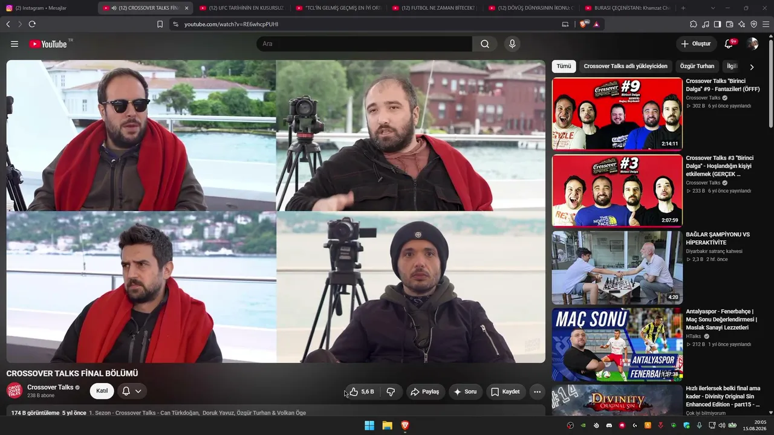Image resolution: width=774 pixels, height=435 pixels.
Task: Open the Brave Rewards triangle icon
Action: coord(596,24)
